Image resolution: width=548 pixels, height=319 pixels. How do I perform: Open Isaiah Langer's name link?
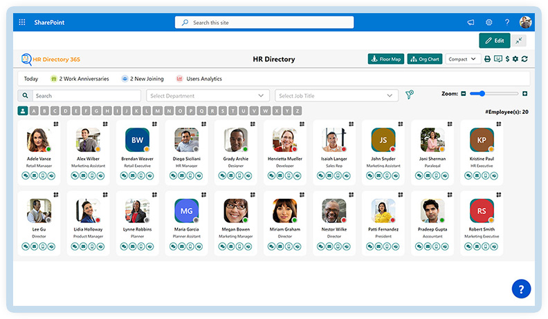point(334,159)
